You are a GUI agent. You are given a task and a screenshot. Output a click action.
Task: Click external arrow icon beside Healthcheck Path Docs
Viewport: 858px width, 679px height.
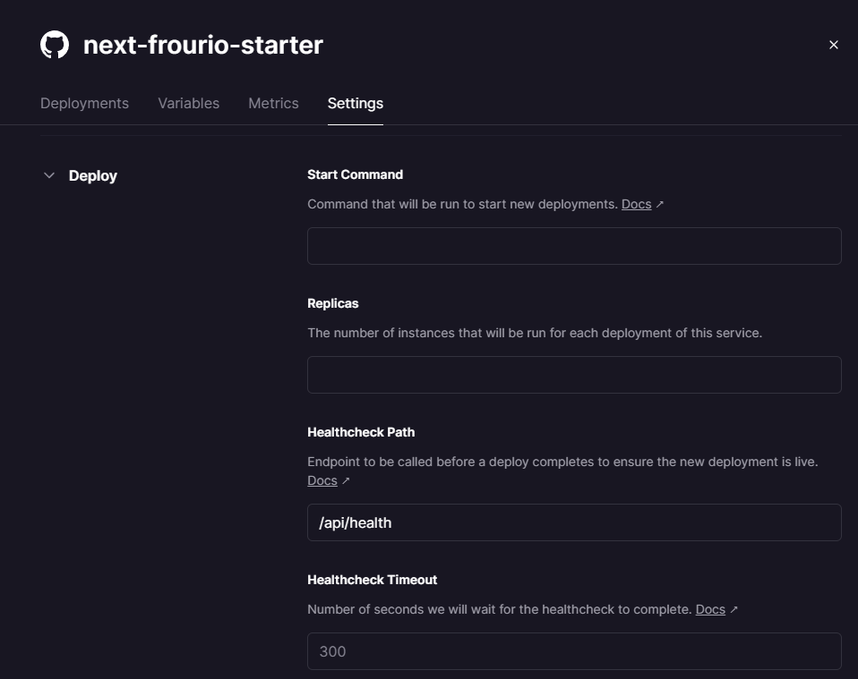click(x=346, y=481)
